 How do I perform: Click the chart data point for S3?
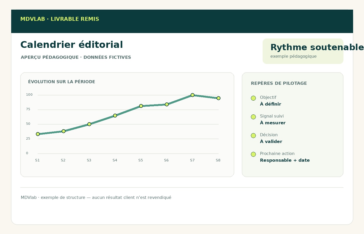point(89,124)
